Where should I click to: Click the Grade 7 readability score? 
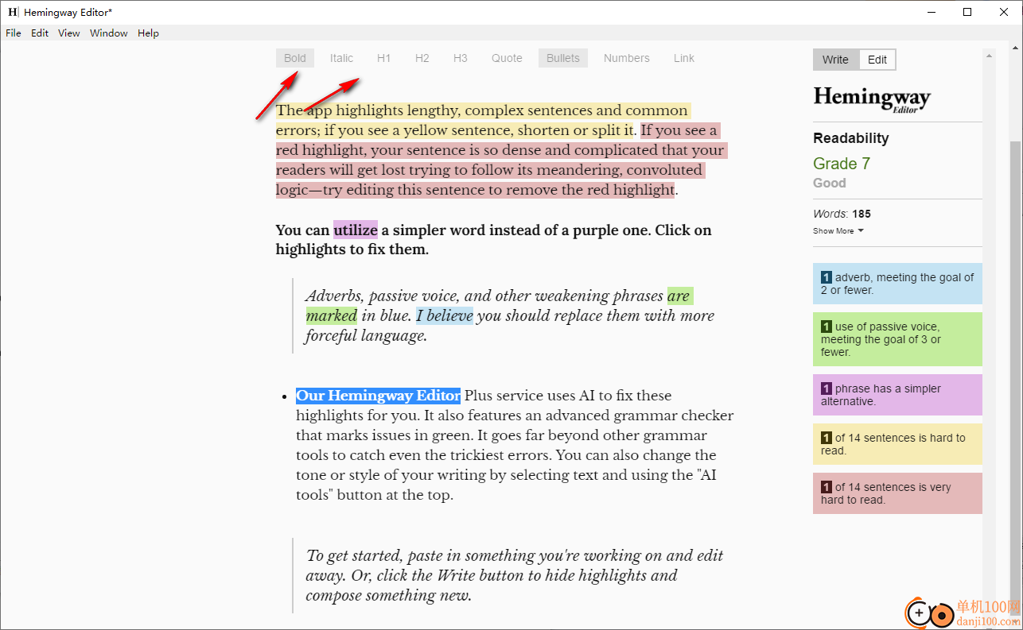[842, 164]
